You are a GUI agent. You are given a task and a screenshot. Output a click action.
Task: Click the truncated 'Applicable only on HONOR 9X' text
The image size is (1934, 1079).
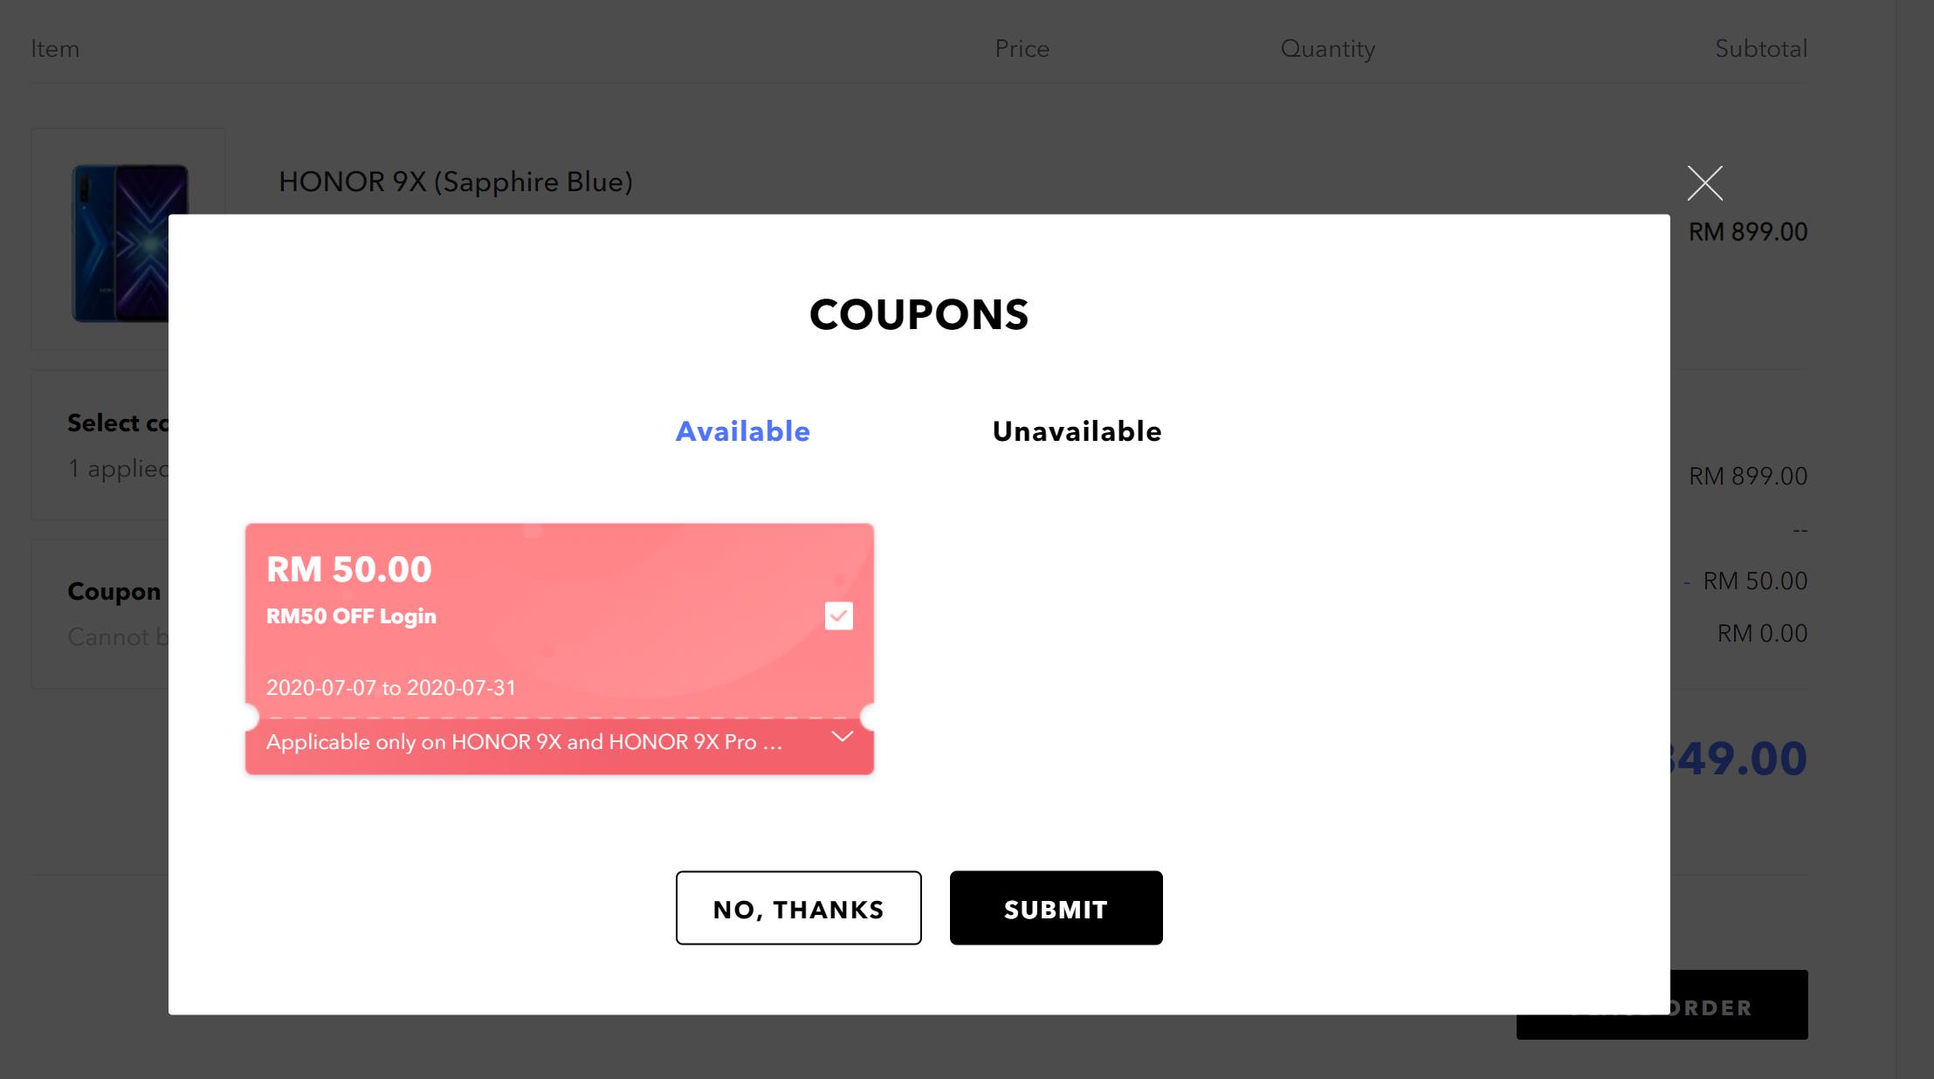pyautogui.click(x=524, y=742)
